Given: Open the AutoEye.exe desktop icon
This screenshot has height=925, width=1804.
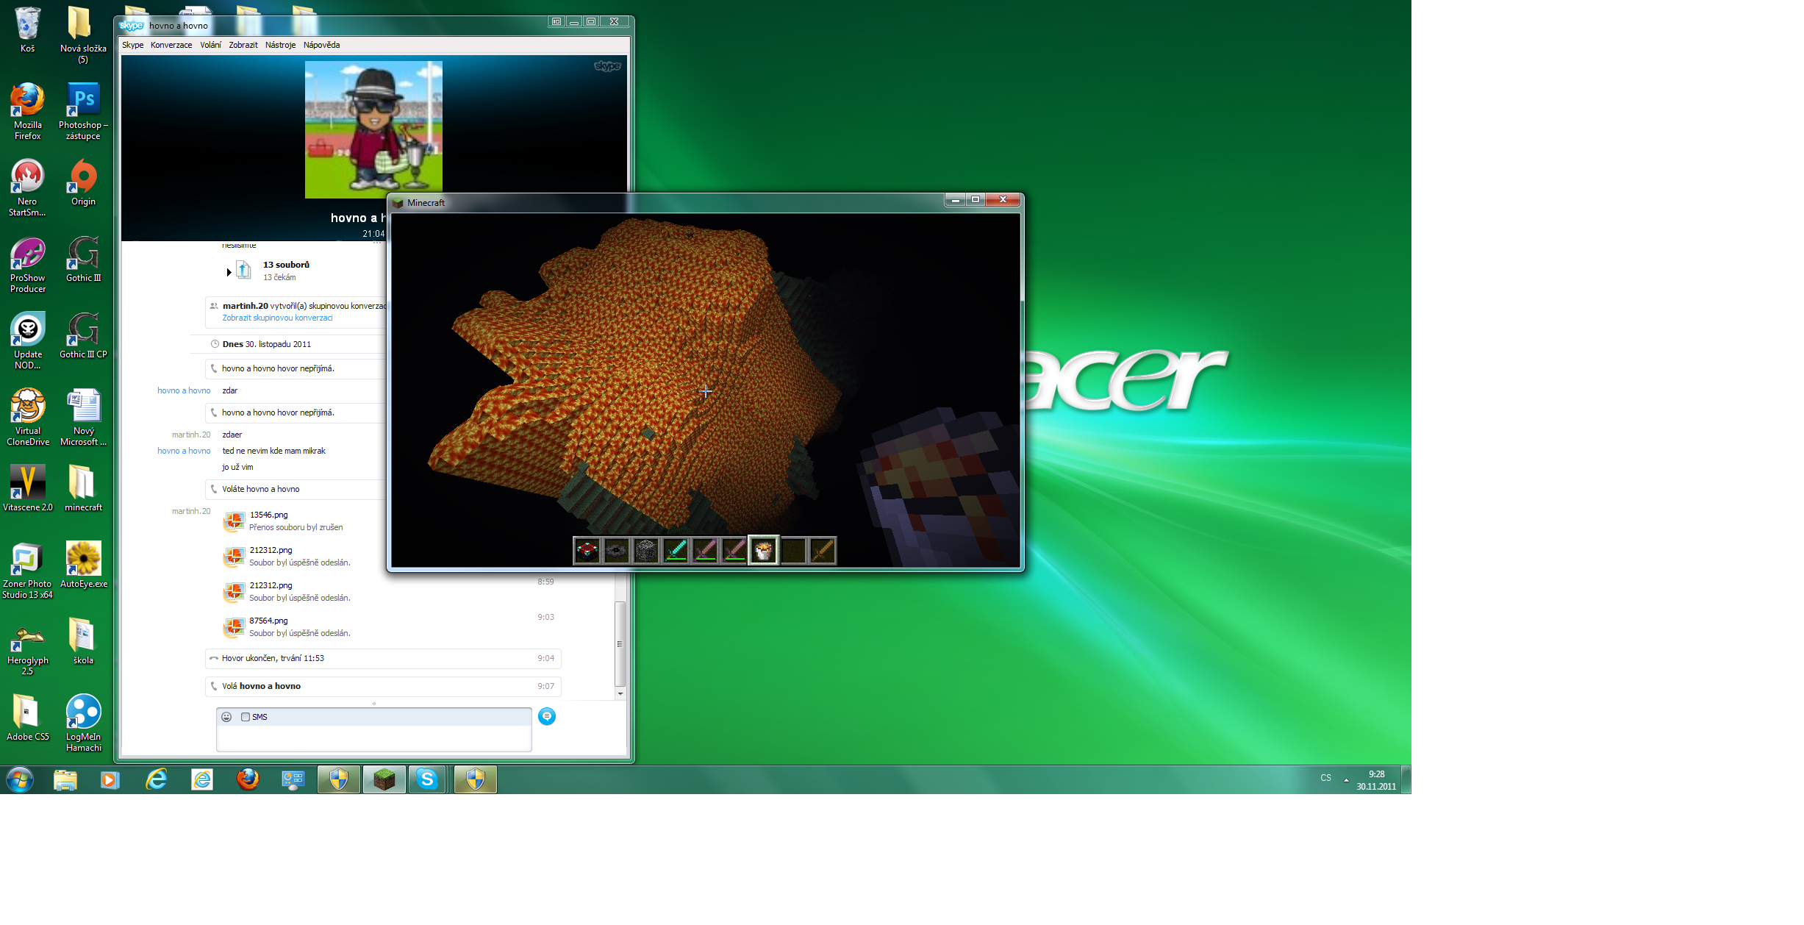Looking at the screenshot, I should (x=83, y=565).
